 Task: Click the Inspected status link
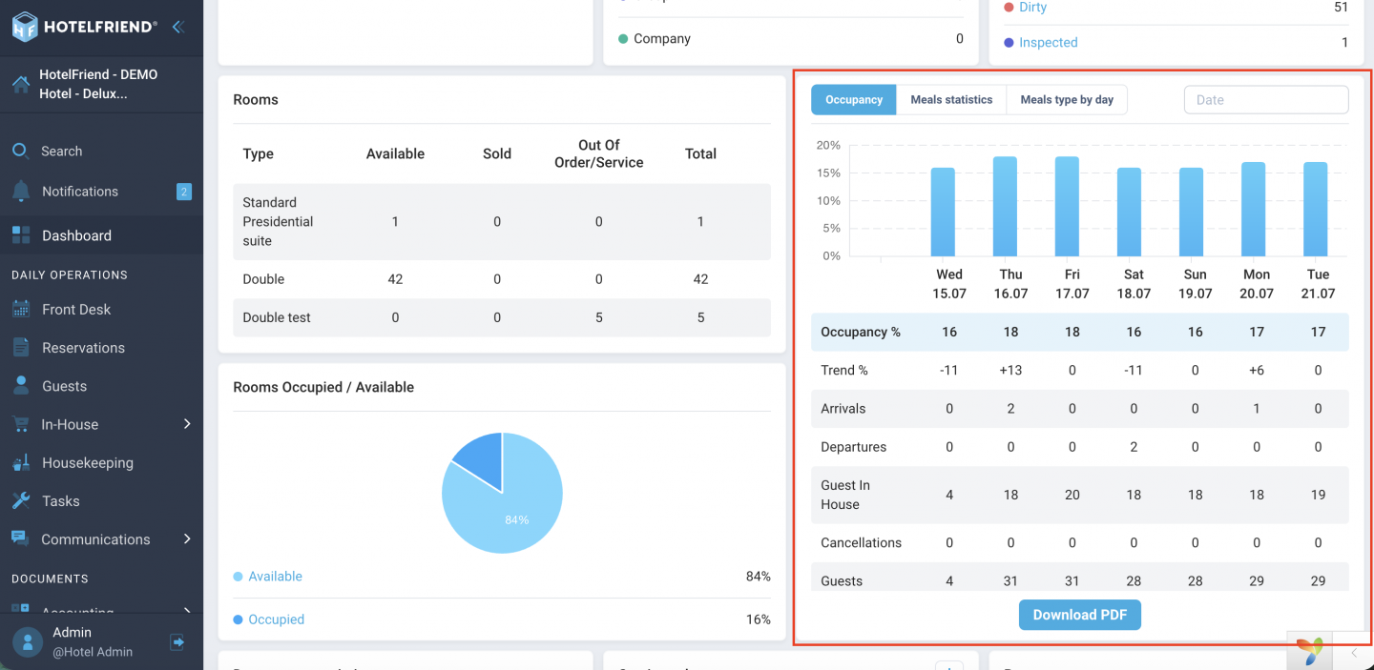tap(1048, 42)
